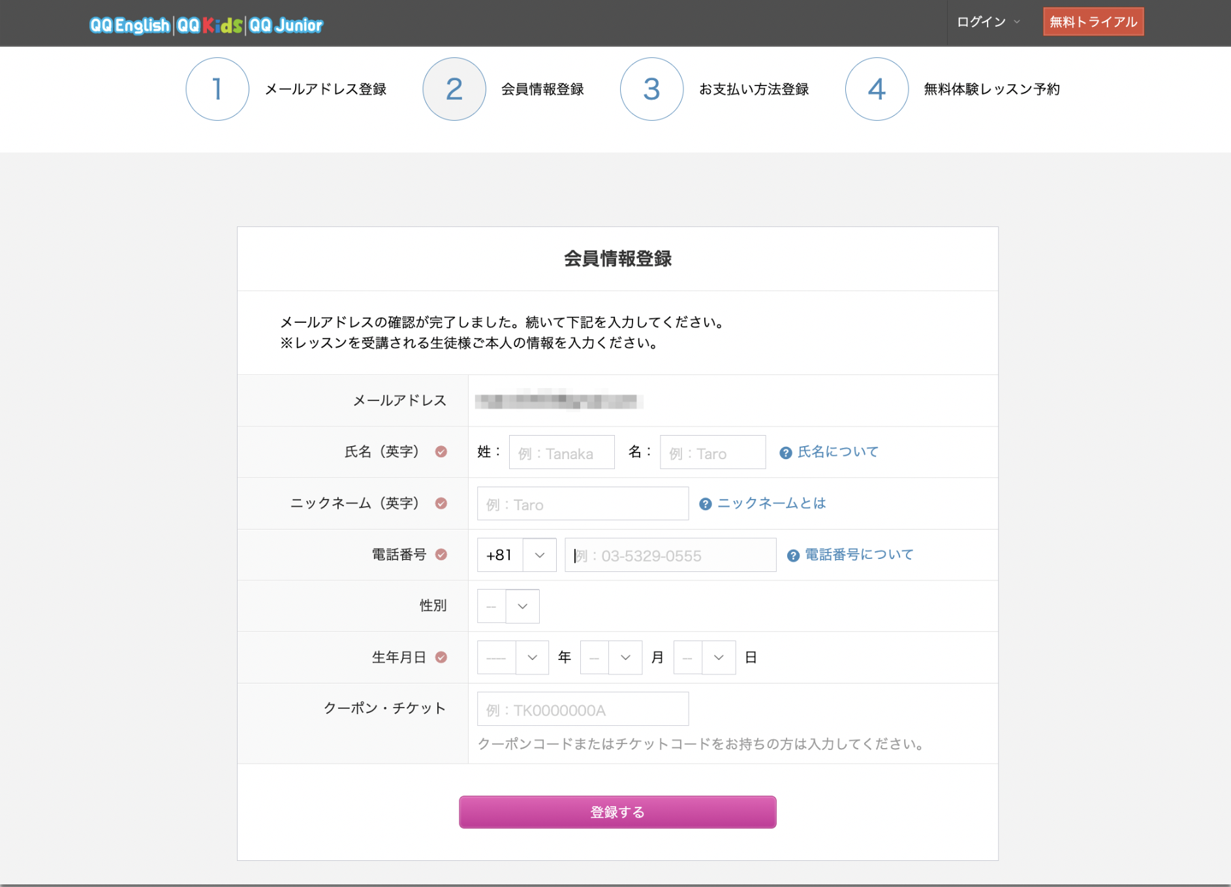Open the ニックネームとは help link
The height and width of the screenshot is (887, 1231).
771,503
